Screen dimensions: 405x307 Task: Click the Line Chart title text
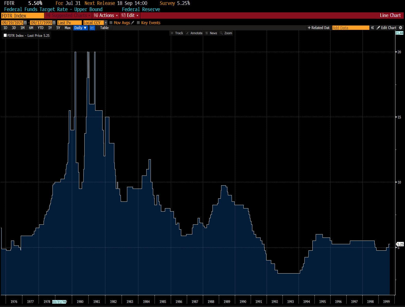(390, 15)
